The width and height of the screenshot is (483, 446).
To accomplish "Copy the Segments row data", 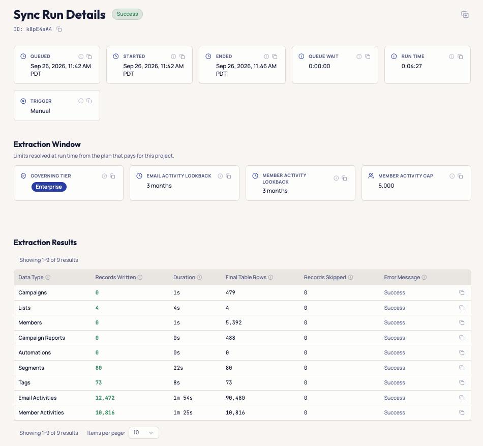I will [x=462, y=368].
